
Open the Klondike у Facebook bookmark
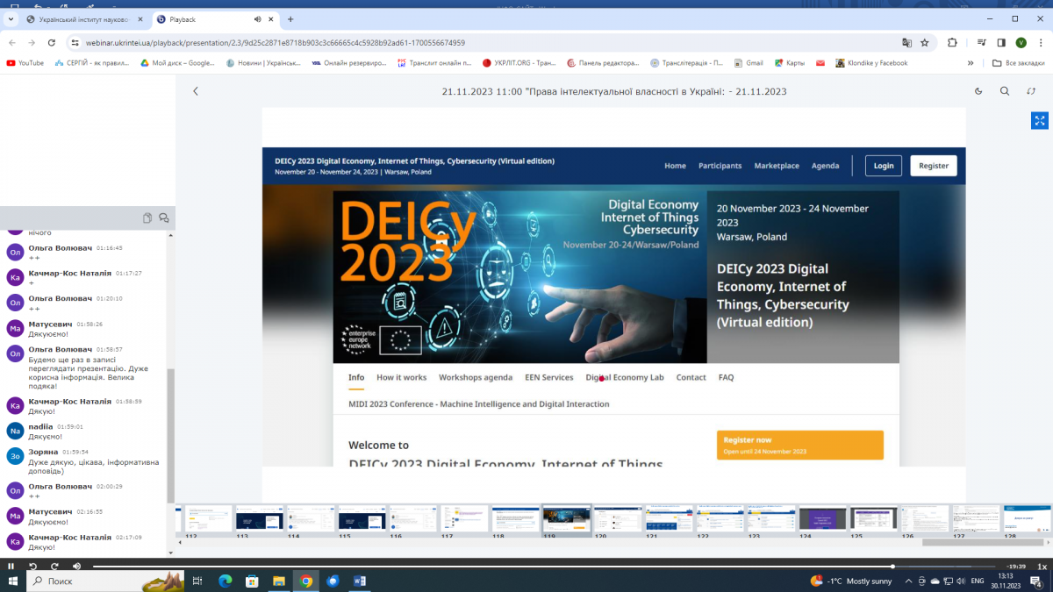point(872,63)
